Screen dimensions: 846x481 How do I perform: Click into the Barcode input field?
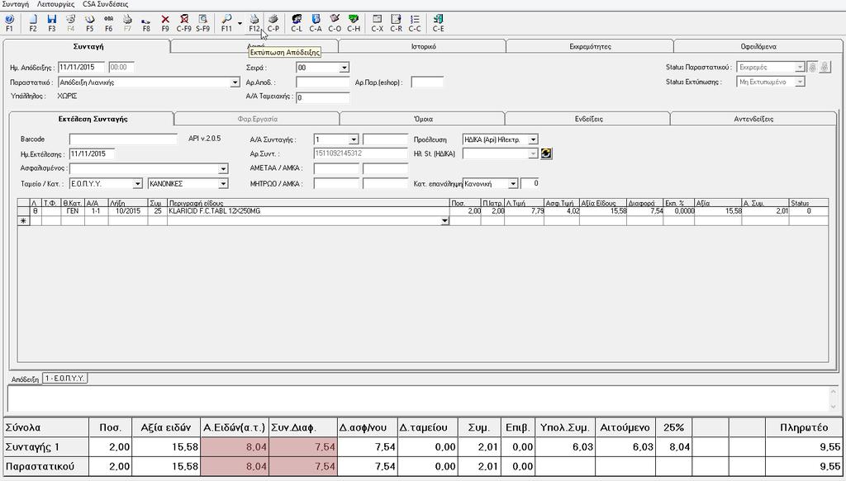point(123,139)
